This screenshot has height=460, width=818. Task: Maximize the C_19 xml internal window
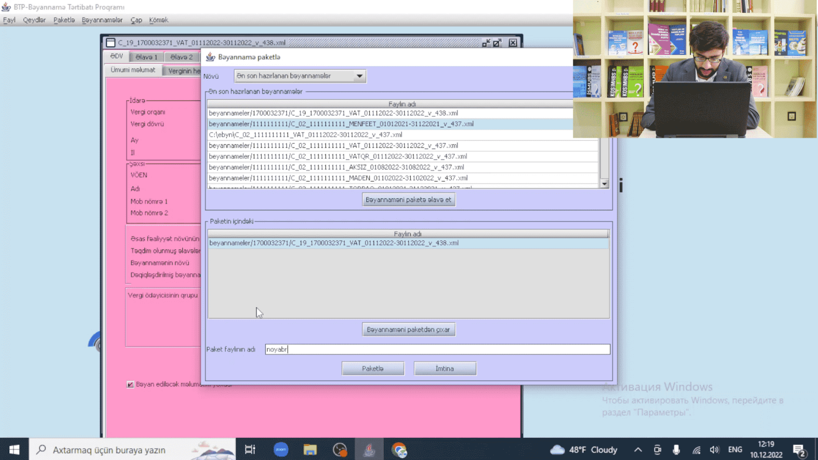tap(497, 43)
